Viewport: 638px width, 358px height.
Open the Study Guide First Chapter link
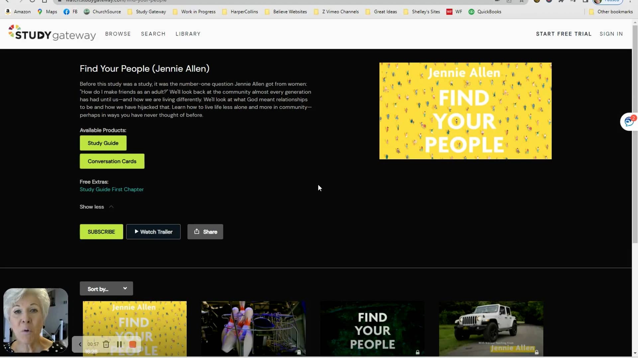112,189
